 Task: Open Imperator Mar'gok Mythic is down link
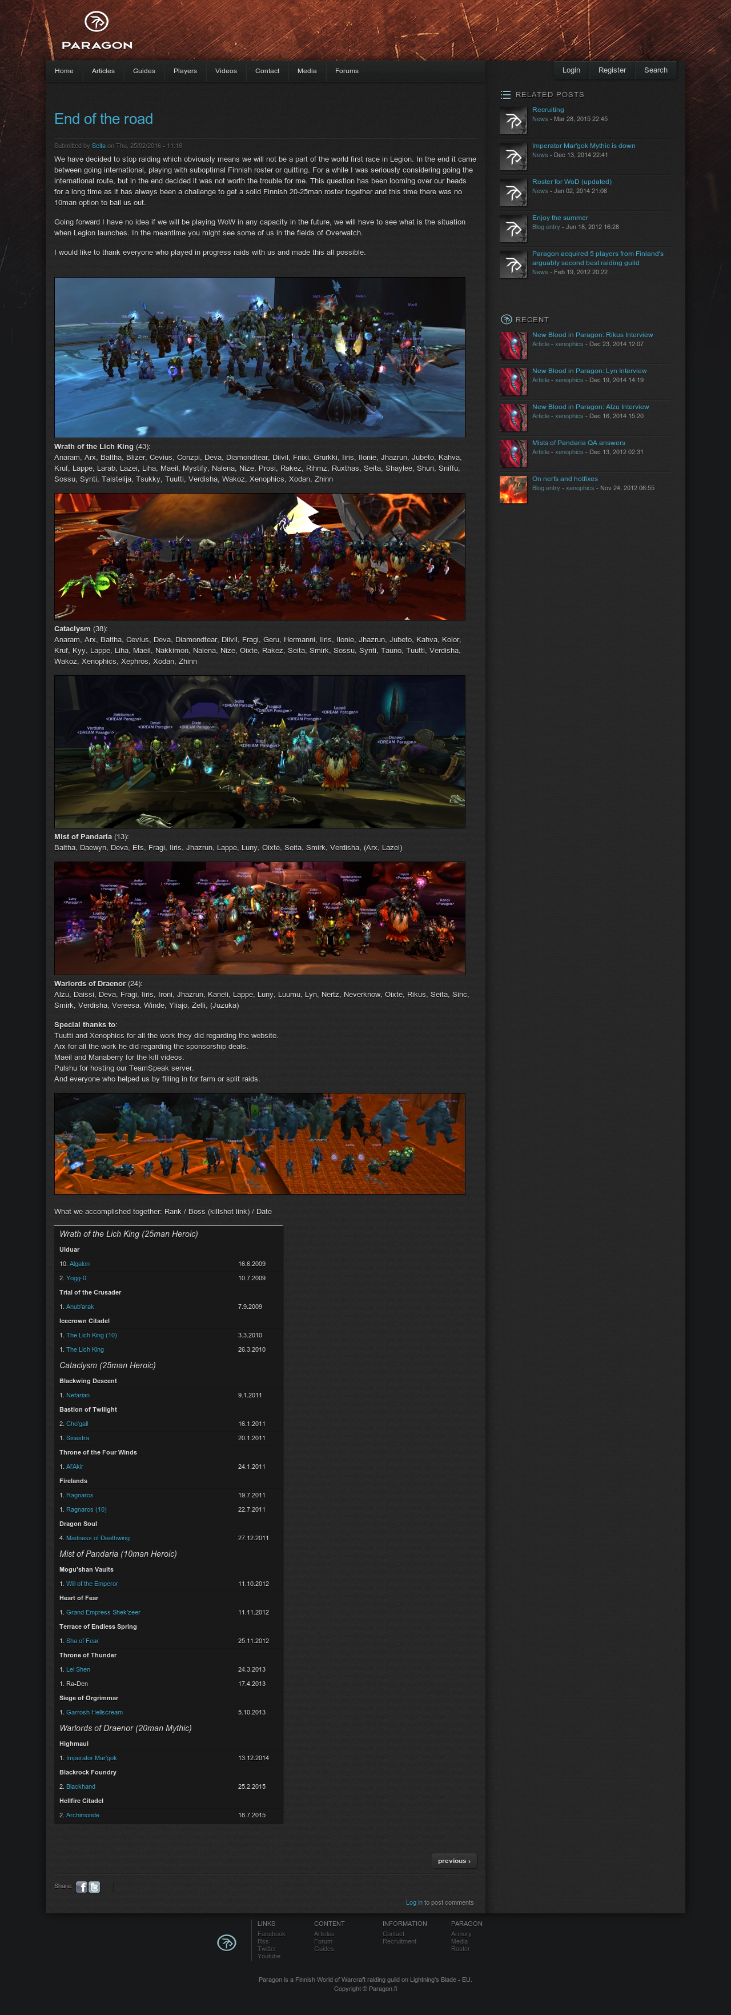(583, 146)
